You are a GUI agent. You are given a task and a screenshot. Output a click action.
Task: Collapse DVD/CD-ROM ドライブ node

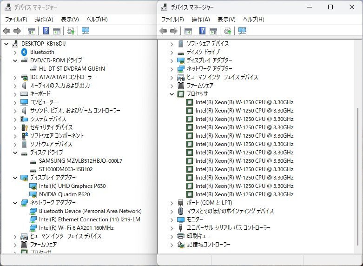15,61
